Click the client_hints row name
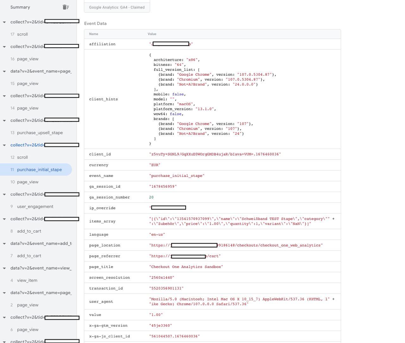This screenshot has height=343, width=405. tap(103, 99)
